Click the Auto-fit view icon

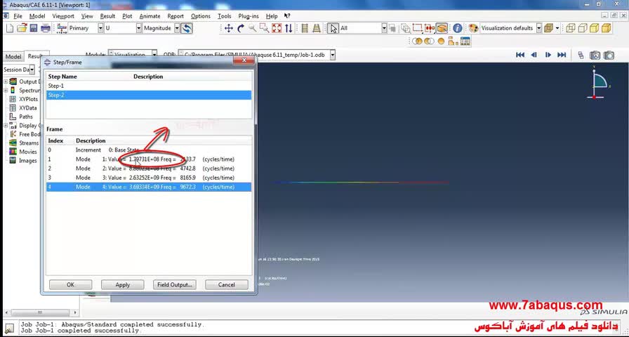point(277,28)
